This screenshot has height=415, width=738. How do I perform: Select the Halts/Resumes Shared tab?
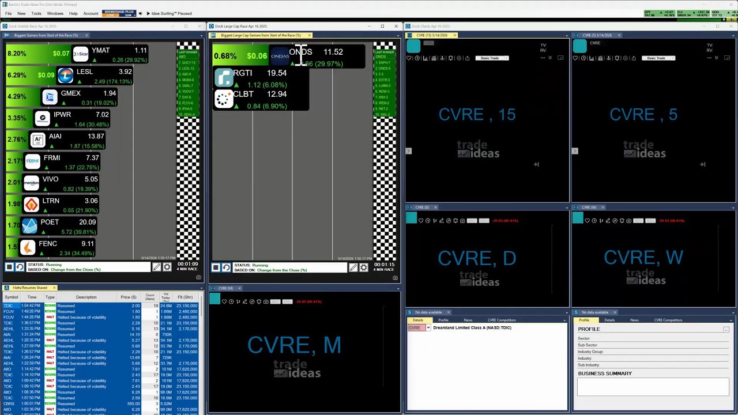tap(30, 288)
